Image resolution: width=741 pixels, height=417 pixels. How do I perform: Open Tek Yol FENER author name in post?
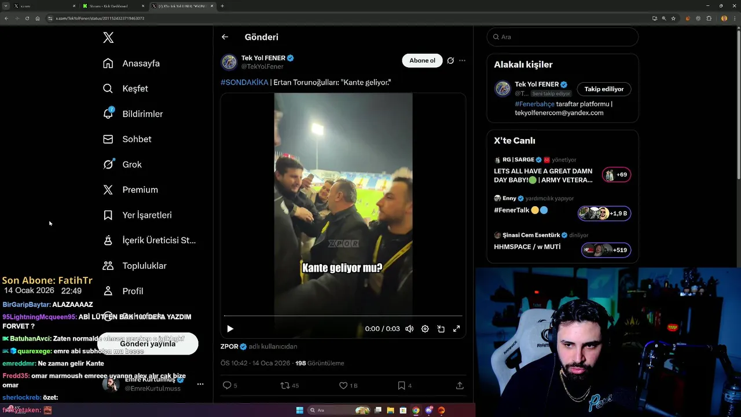tap(263, 58)
